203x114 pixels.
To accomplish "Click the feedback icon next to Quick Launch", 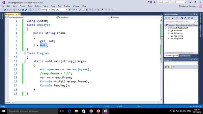I will tap(155, 2).
